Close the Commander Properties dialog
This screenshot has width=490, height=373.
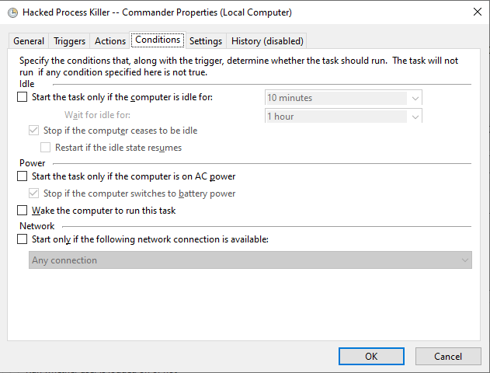click(476, 12)
